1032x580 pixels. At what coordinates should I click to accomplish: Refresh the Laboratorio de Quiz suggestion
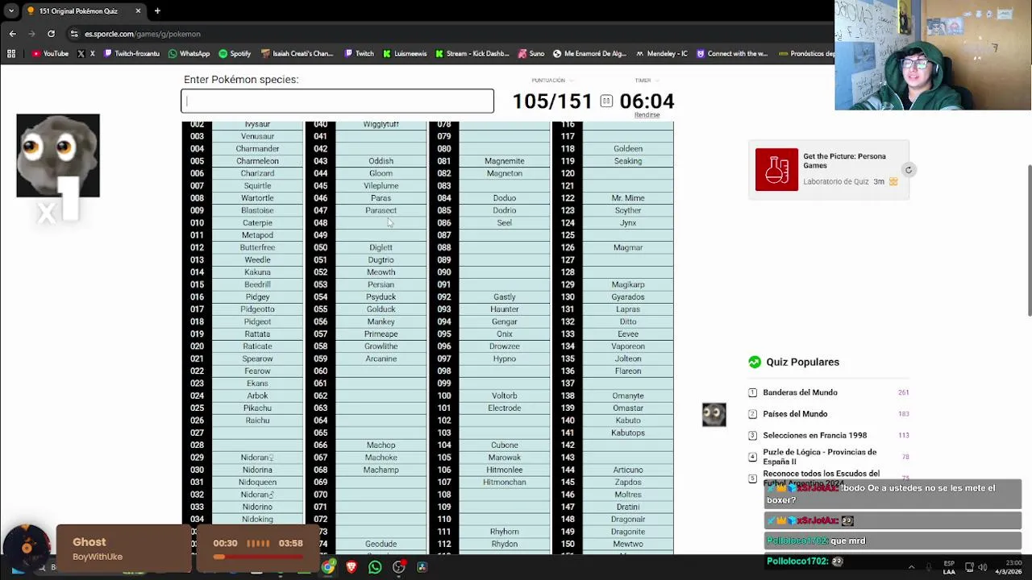pyautogui.click(x=909, y=170)
